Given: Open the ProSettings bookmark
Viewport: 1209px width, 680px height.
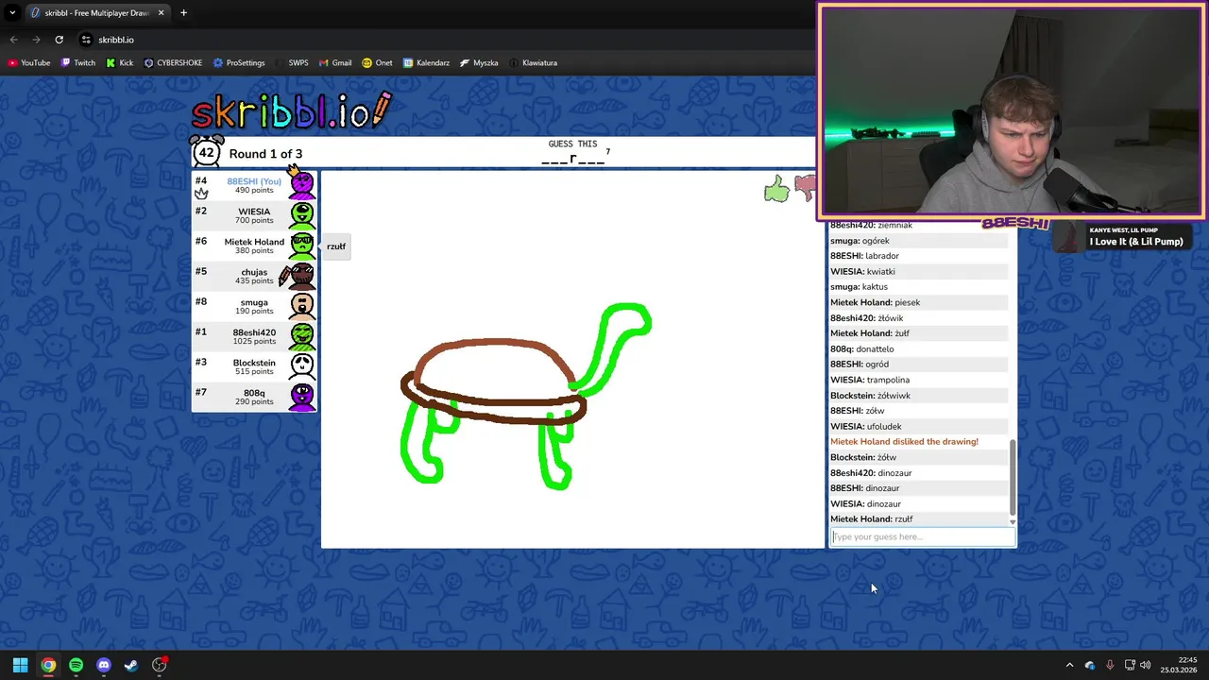Looking at the screenshot, I should pos(239,63).
